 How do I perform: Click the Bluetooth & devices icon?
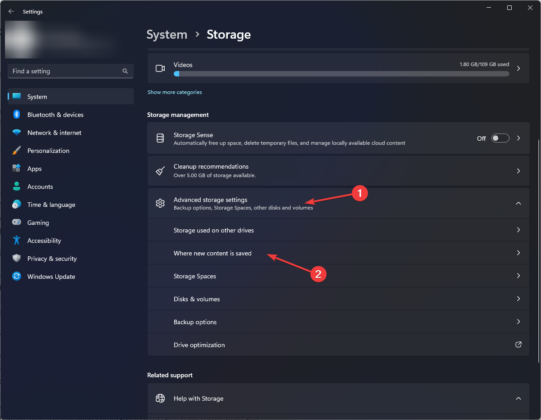click(x=17, y=115)
